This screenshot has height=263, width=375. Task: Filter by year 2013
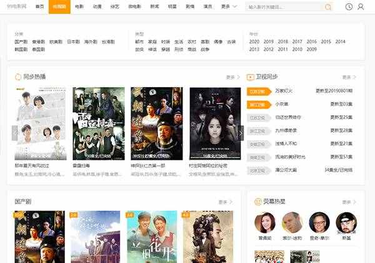pos(254,49)
